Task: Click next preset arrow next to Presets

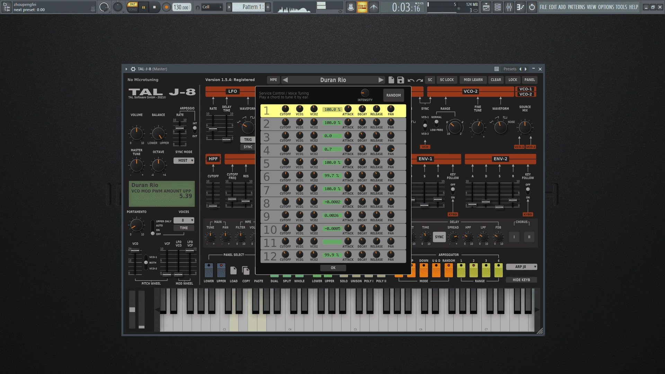Action: [x=526, y=69]
